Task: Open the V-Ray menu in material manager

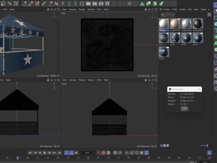Action: (175, 10)
